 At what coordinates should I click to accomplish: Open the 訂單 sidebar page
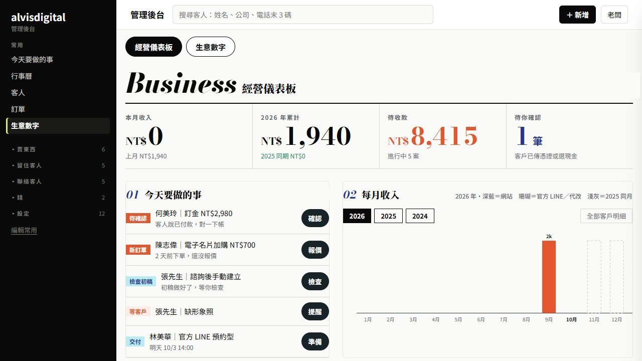tap(58, 109)
